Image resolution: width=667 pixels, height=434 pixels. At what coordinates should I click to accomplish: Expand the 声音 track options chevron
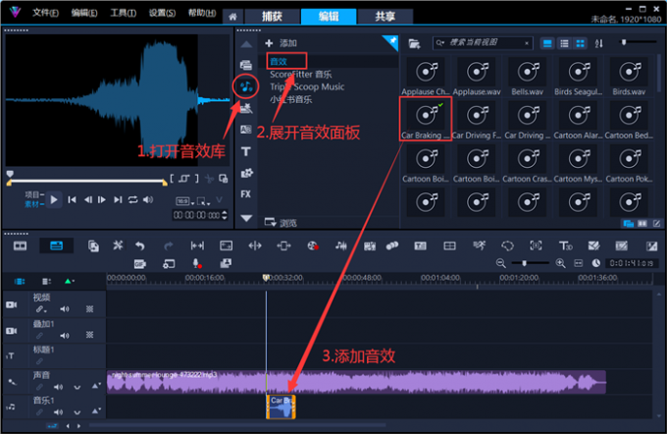[x=77, y=388]
